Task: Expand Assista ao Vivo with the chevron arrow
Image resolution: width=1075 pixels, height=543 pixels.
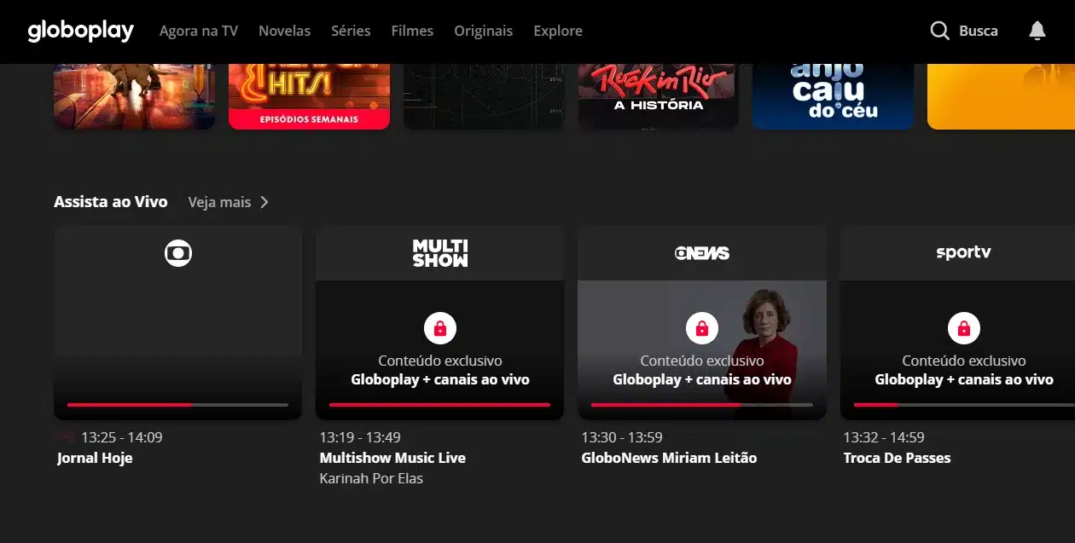Action: point(264,202)
